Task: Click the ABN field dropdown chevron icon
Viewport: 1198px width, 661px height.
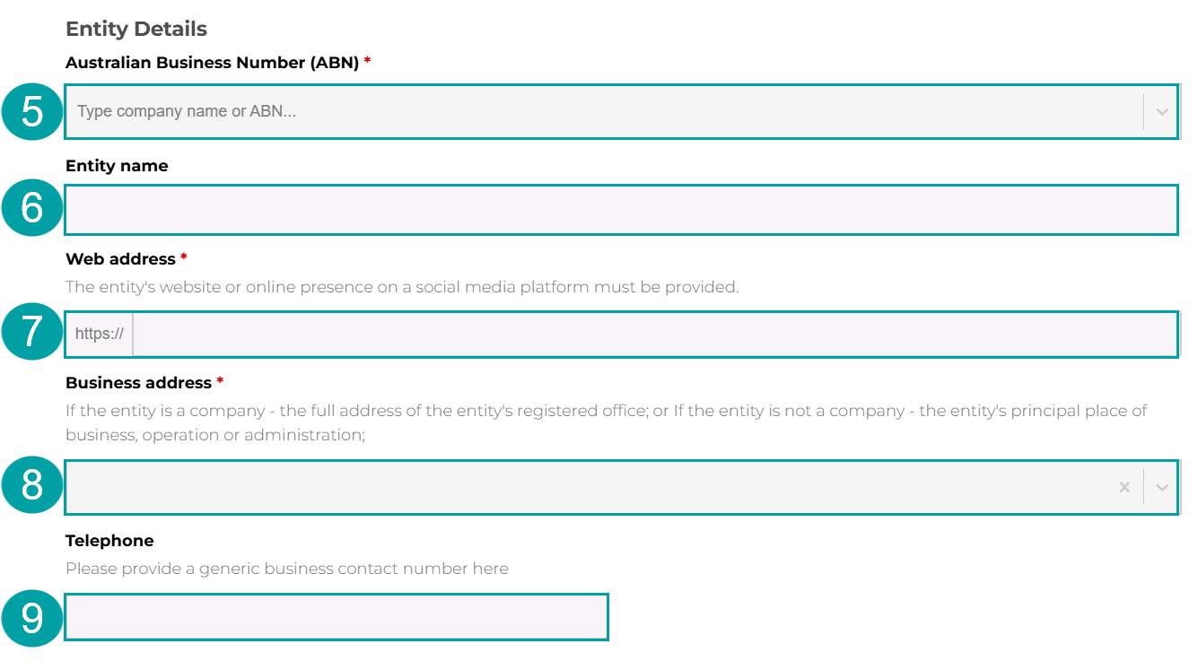Action: tap(1162, 111)
